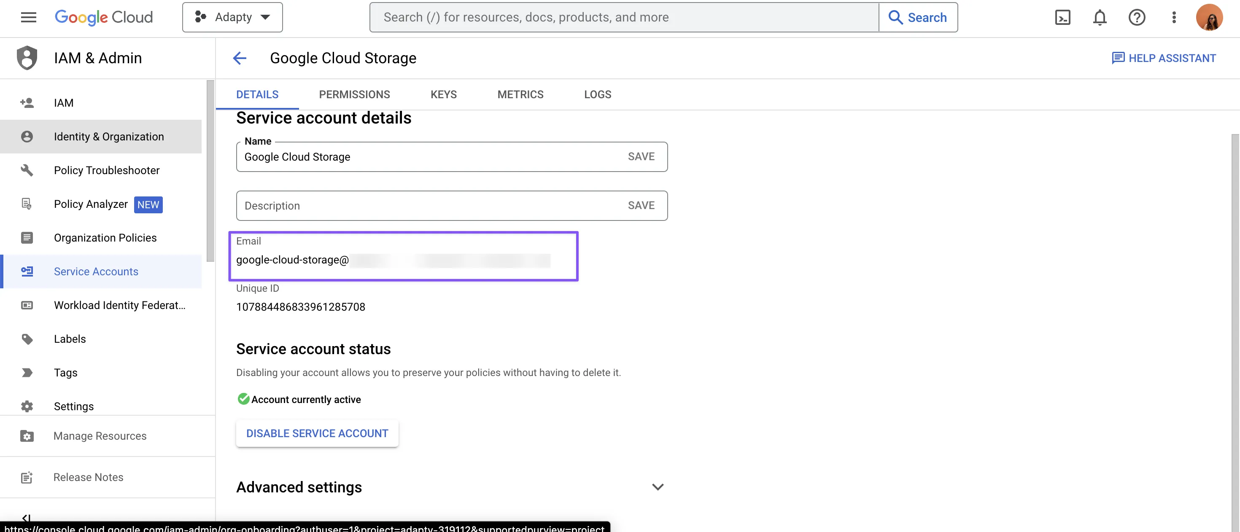
Task: Open HELP ASSISTANT panel
Action: click(x=1164, y=58)
